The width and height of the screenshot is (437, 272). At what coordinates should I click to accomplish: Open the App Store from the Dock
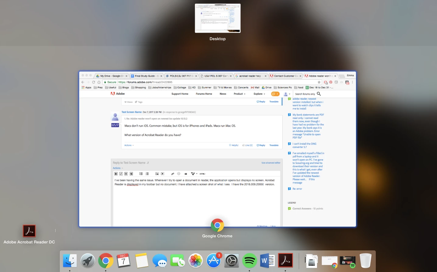[x=213, y=261]
